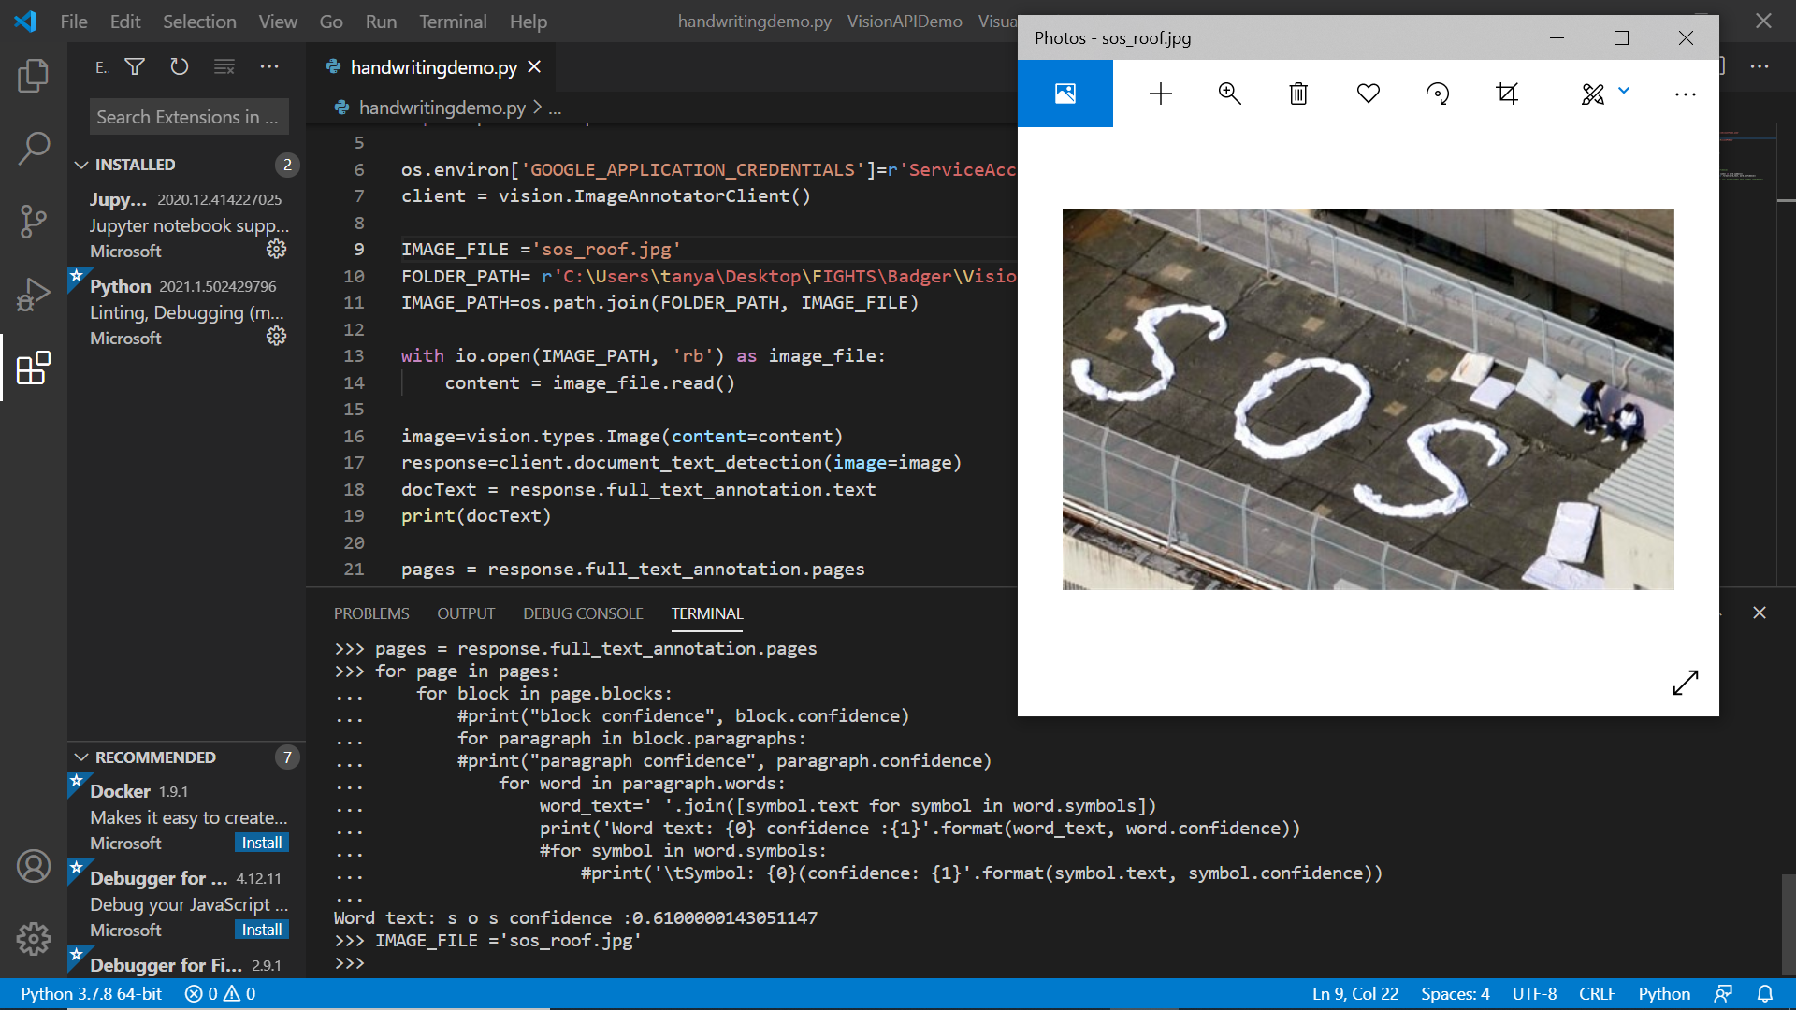Open Run and Debug view
This screenshot has height=1010, width=1796.
33,295
